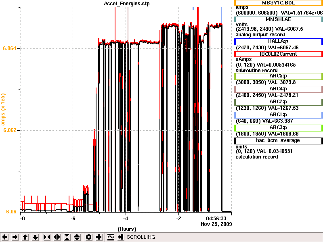Click the Nov 25, 2009 date label
This screenshot has width=323, height=242.
pos(216,224)
